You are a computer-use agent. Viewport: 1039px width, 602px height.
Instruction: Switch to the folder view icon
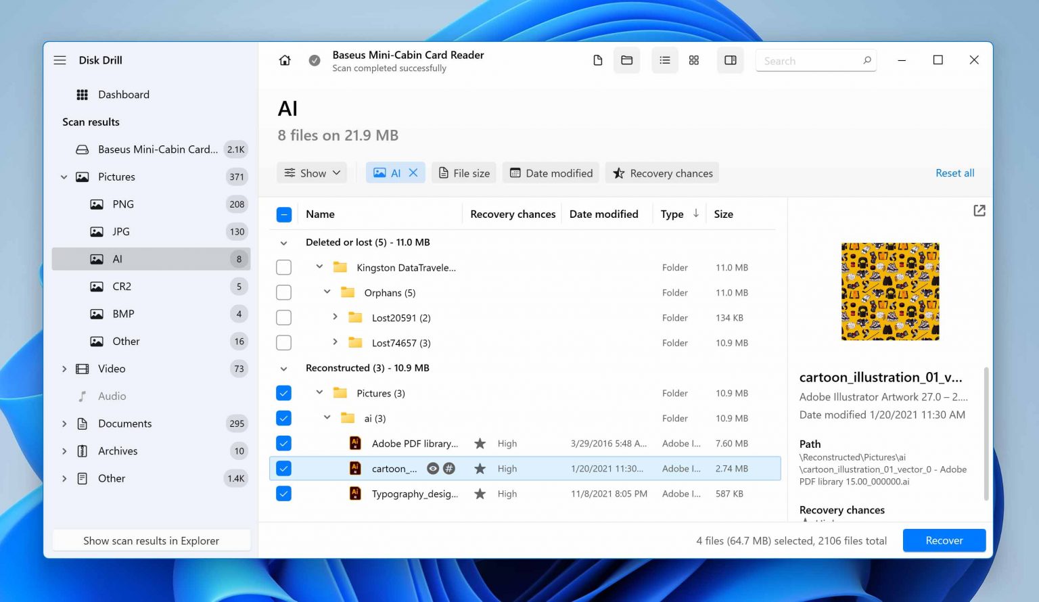point(627,60)
